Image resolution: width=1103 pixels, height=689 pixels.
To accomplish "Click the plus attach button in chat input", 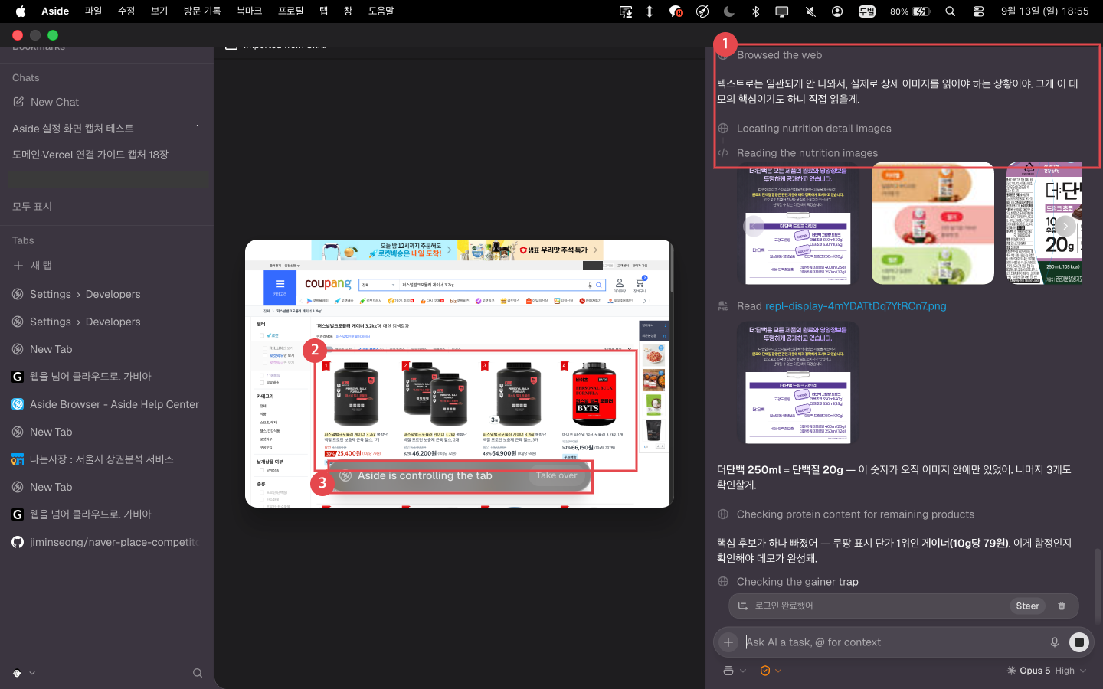I will (728, 642).
